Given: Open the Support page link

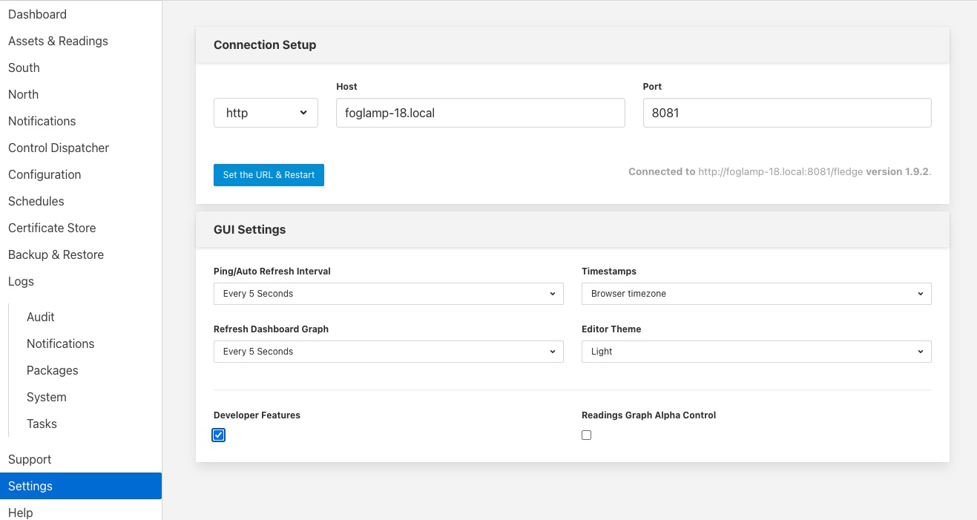Looking at the screenshot, I should click(30, 459).
